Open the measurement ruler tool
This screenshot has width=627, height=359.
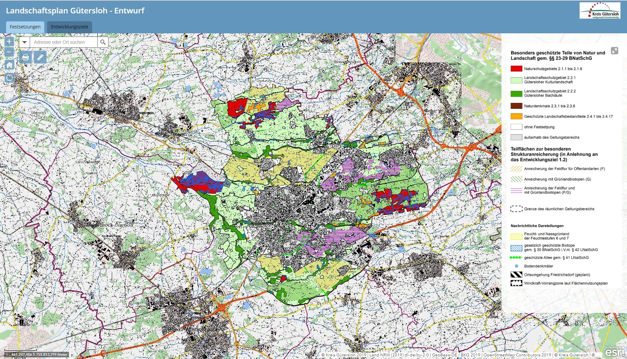point(40,57)
